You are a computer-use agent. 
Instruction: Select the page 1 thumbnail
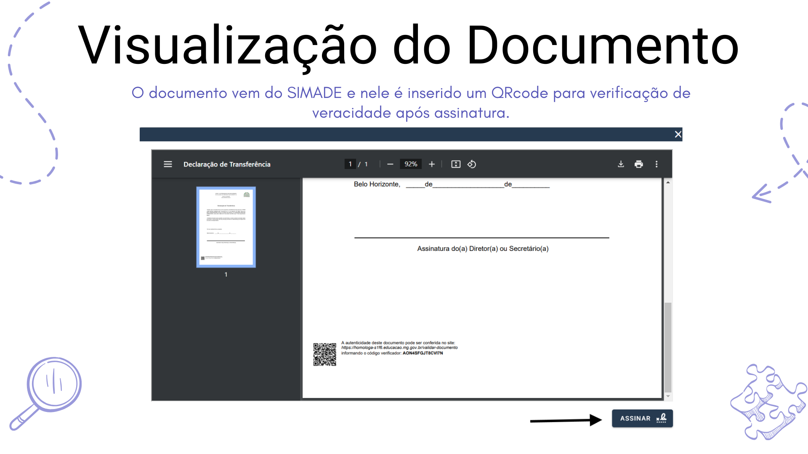pyautogui.click(x=226, y=227)
